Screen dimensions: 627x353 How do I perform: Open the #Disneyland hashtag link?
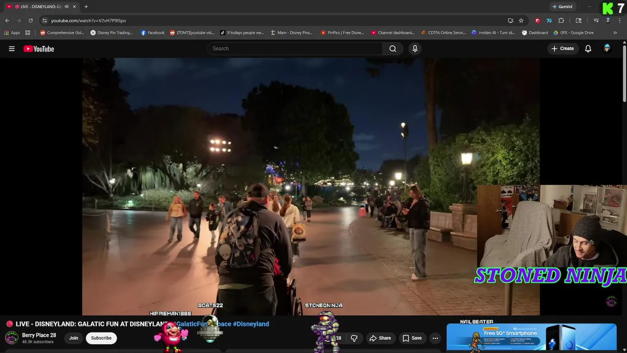(251, 324)
